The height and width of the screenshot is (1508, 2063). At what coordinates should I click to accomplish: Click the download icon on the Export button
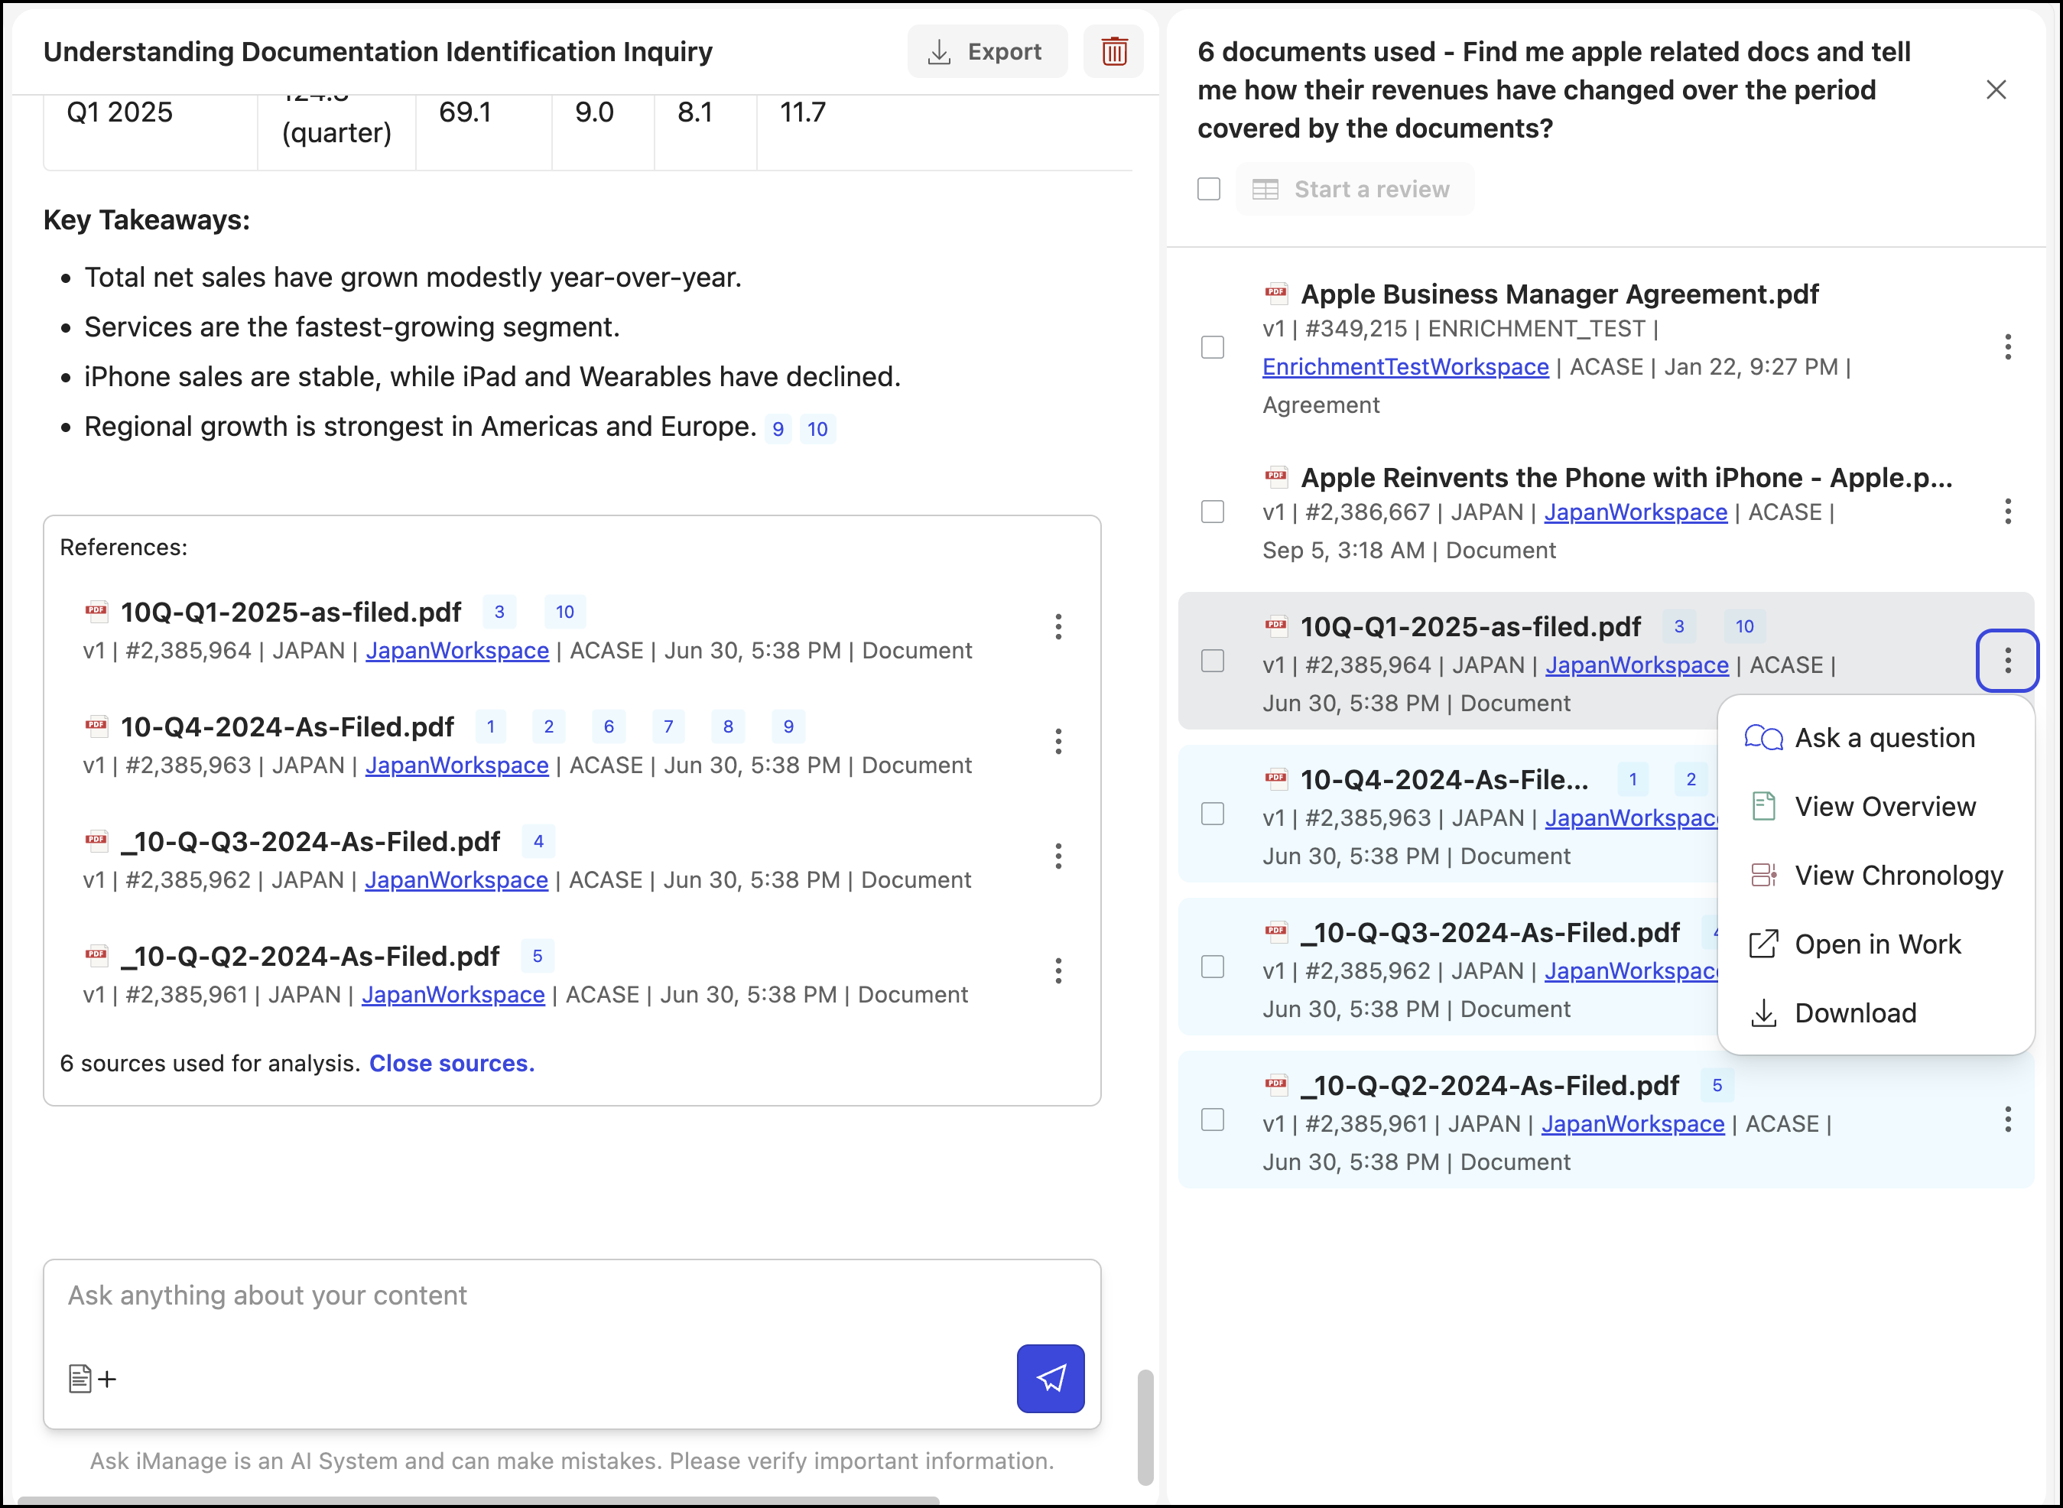click(x=938, y=52)
